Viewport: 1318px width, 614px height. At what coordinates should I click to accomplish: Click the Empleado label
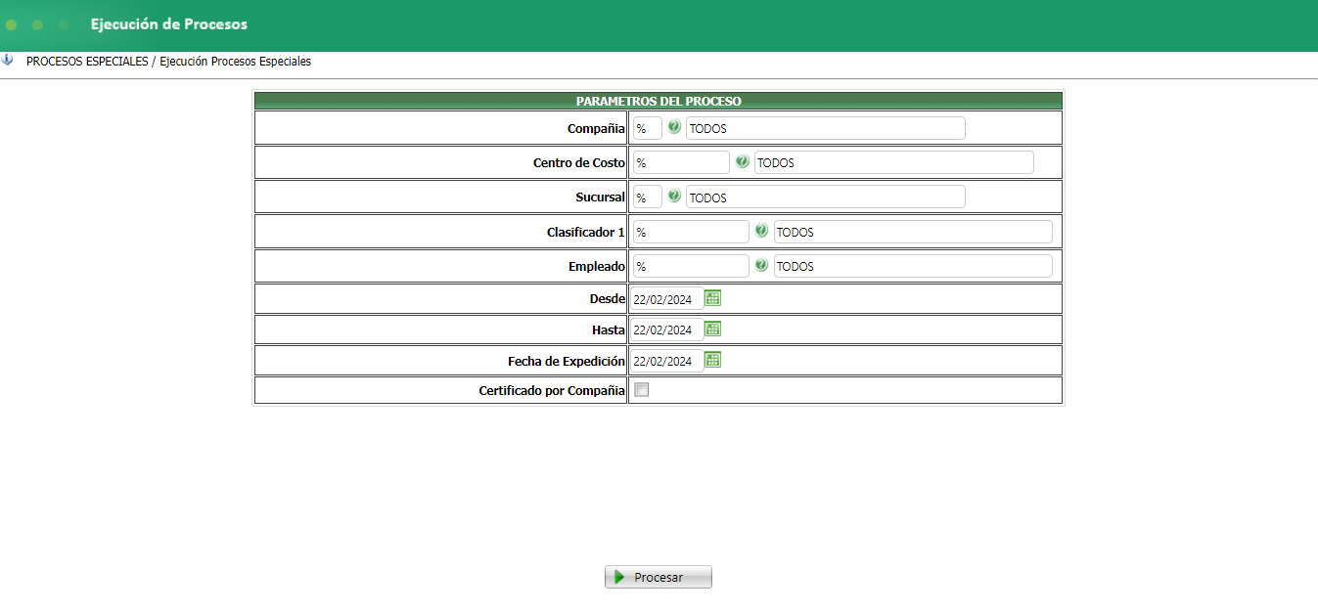point(597,266)
